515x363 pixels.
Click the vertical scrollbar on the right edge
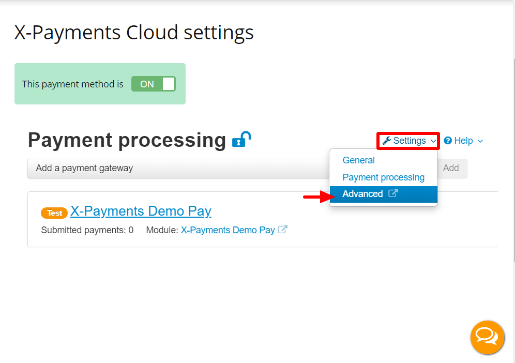point(513,158)
